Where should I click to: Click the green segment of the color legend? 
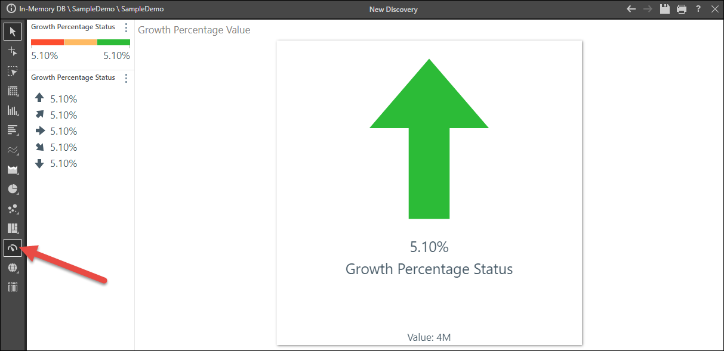click(x=113, y=42)
